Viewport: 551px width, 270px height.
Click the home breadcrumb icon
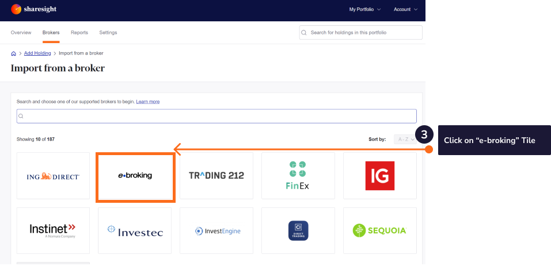tap(13, 53)
